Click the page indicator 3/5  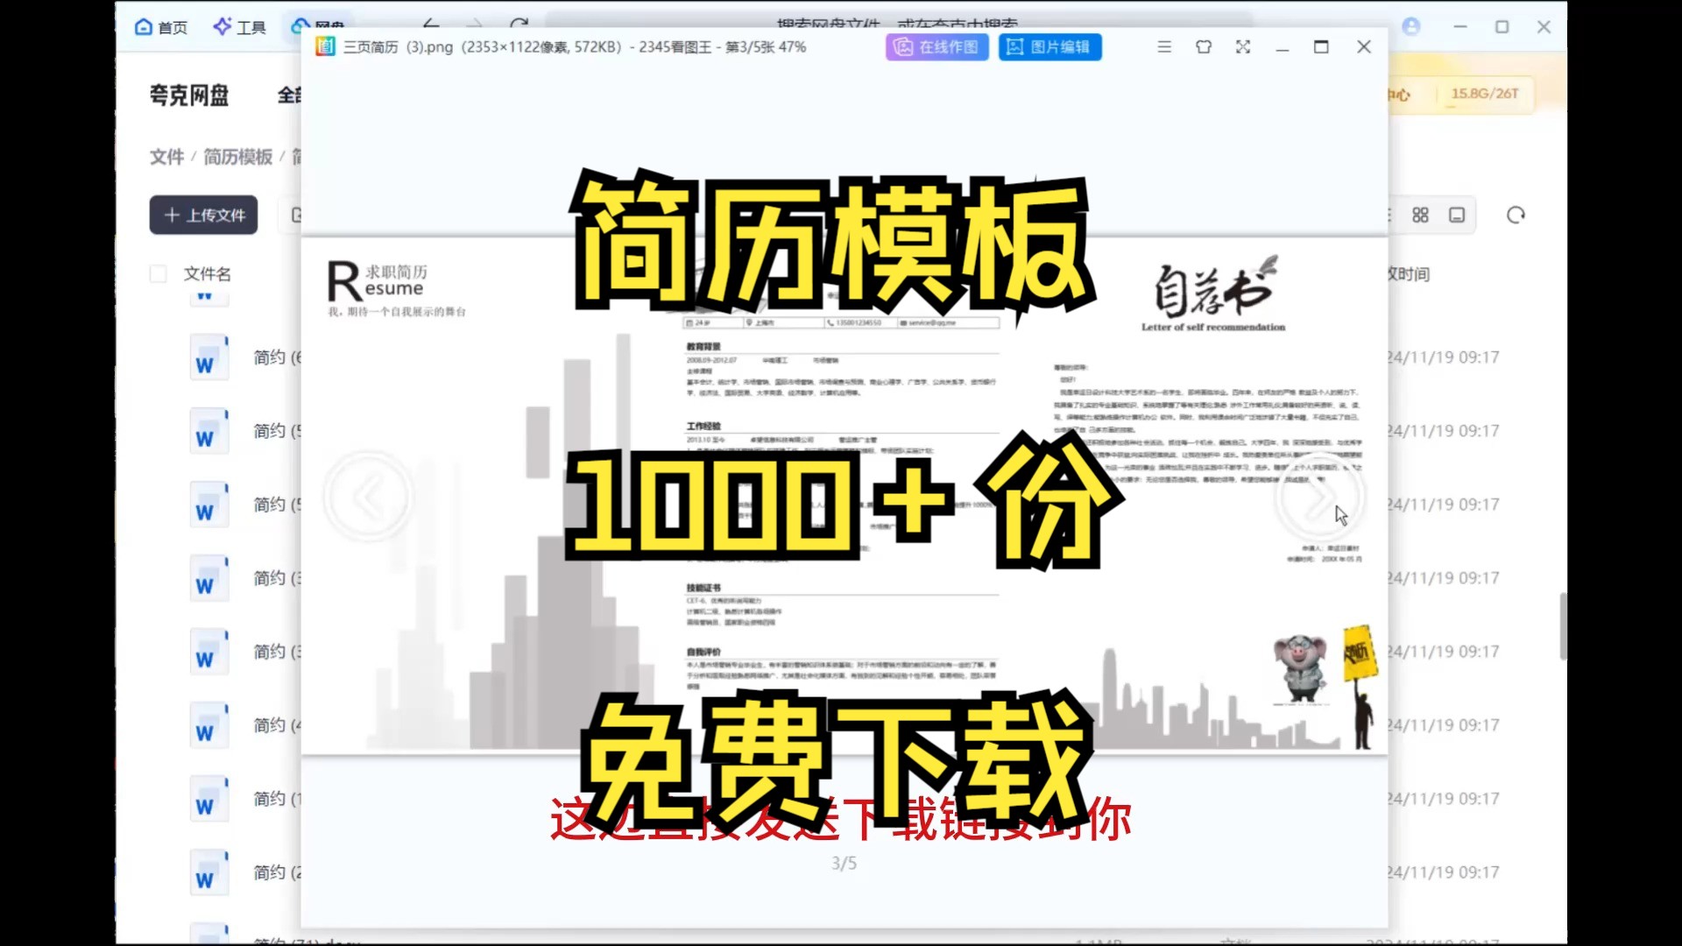coord(844,864)
